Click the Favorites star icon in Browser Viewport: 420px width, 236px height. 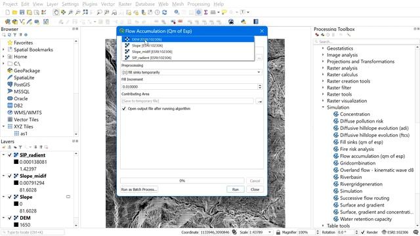point(10,43)
